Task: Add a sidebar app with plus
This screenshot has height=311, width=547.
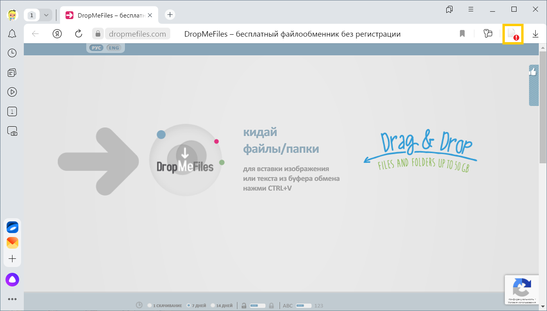Action: [x=12, y=259]
